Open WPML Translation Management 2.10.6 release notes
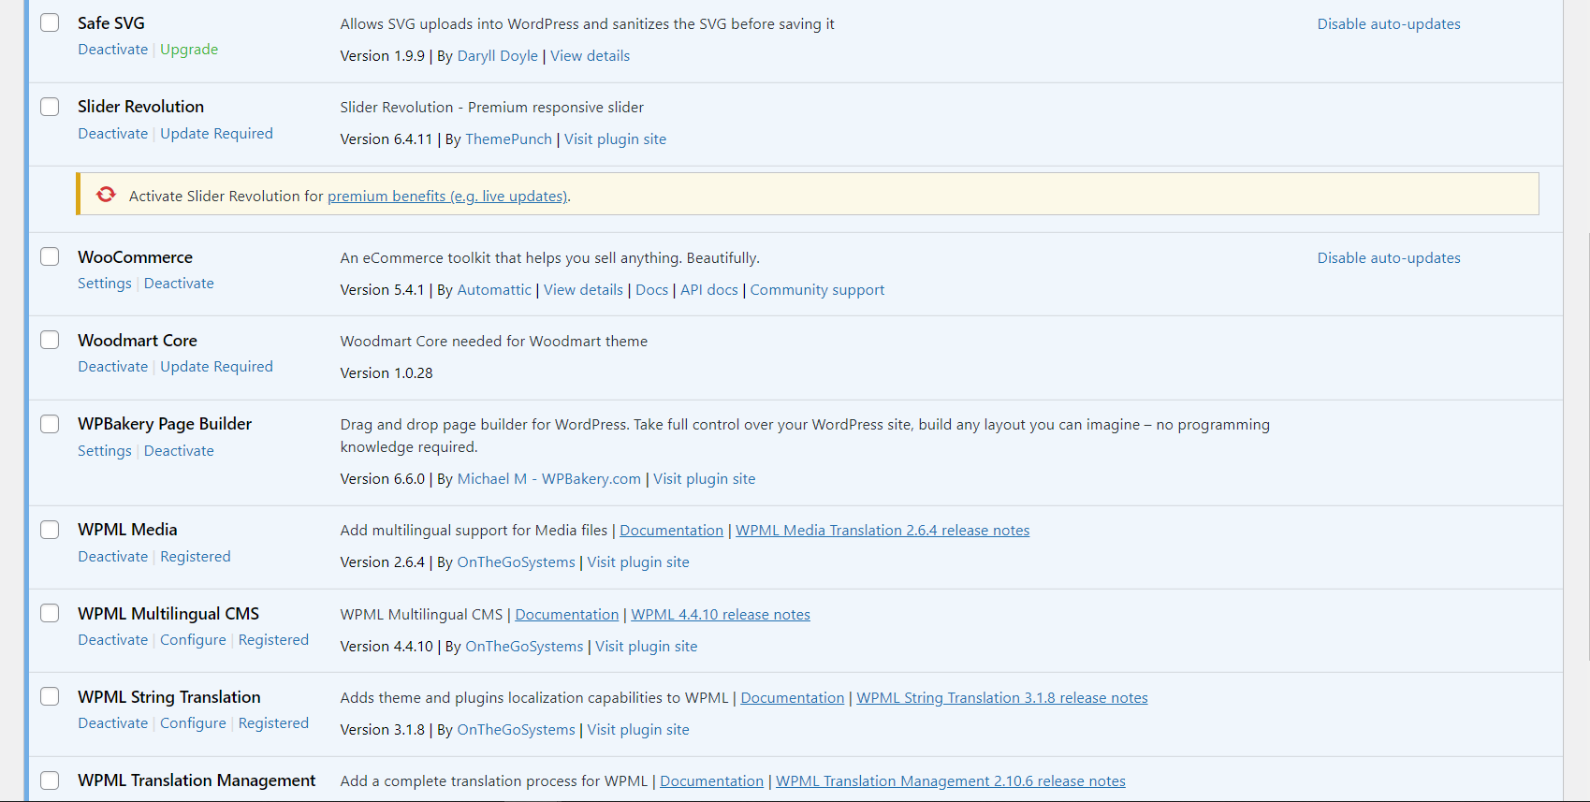1590x802 pixels. [951, 781]
